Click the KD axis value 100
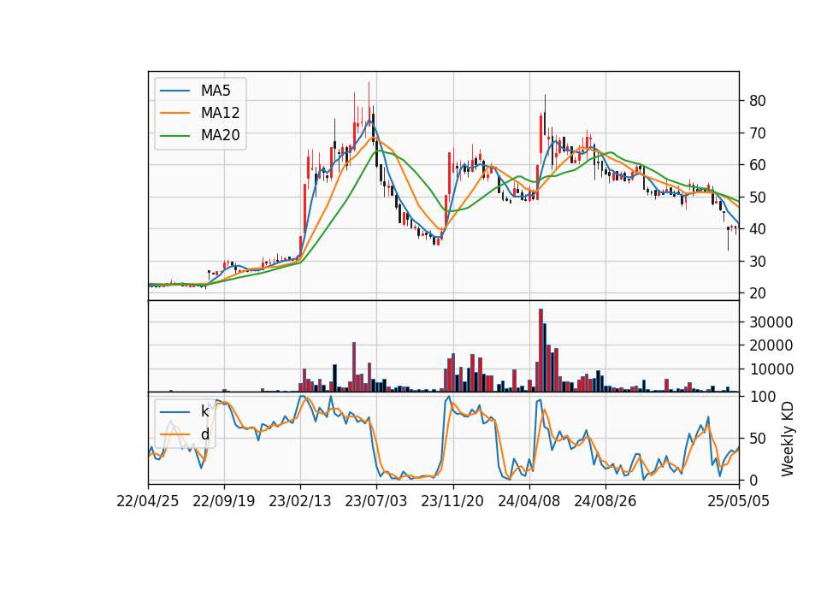Viewport: 821px width, 590px height. pos(763,397)
